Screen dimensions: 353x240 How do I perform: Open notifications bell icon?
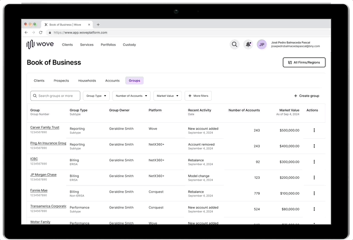click(248, 45)
